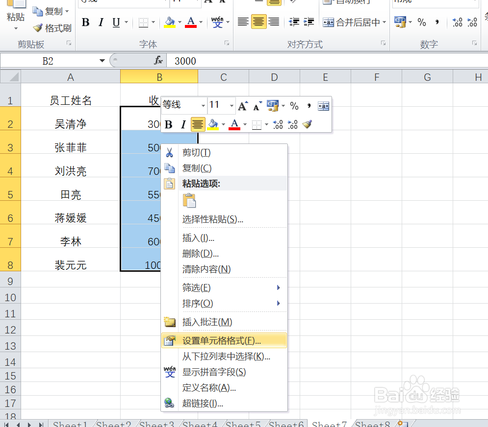The image size is (488, 427).
Task: Click the Hyperlink globe icon beside 超链接
Action: coord(169,403)
